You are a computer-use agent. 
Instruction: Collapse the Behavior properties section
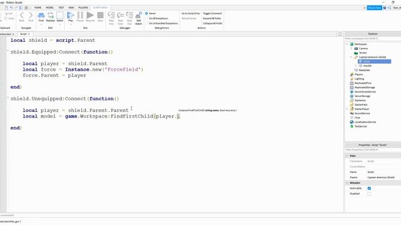347,183
